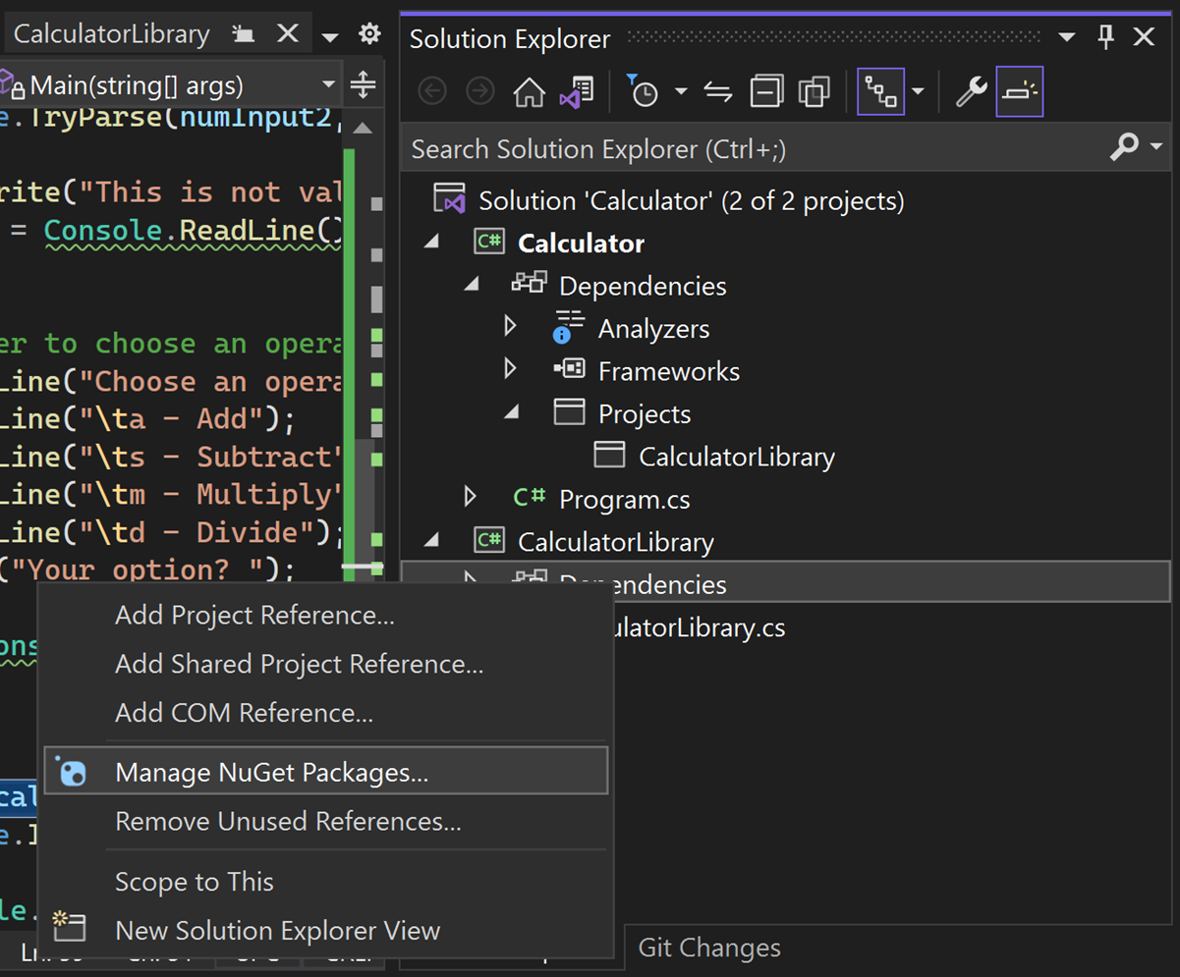Toggle the Switch Views mode in Solution Explorer
The height and width of the screenshot is (977, 1180).
881,91
